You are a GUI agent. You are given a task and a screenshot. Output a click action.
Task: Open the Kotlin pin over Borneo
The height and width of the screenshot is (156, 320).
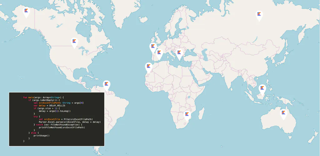262,90
